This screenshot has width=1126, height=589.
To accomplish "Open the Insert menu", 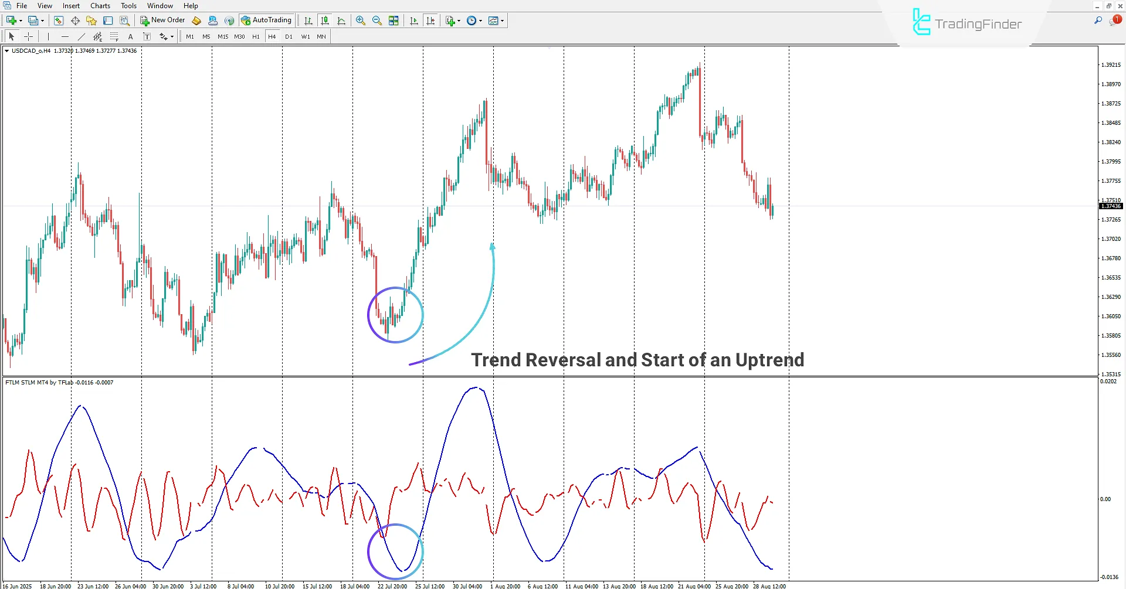I will coord(71,6).
